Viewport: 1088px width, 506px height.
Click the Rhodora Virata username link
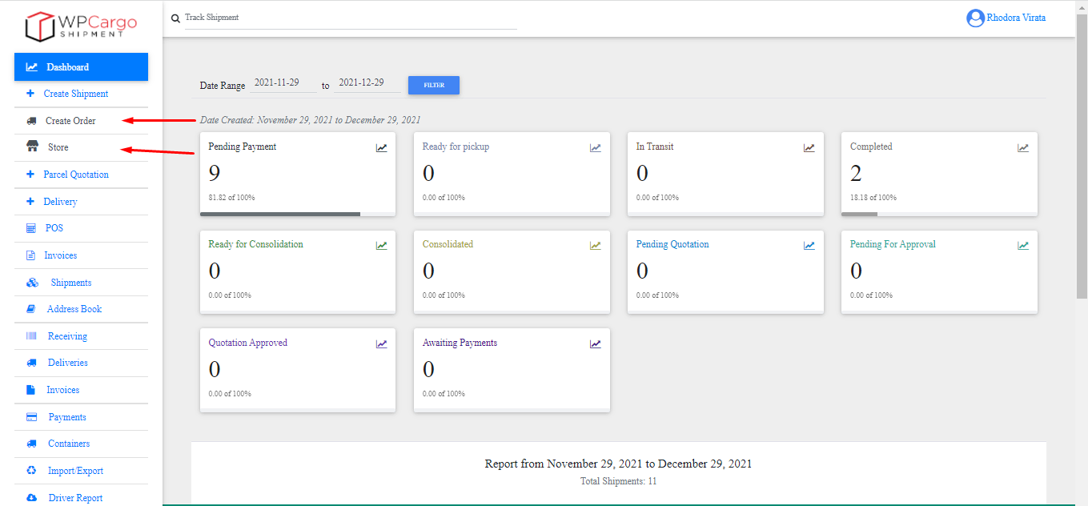pos(1016,18)
